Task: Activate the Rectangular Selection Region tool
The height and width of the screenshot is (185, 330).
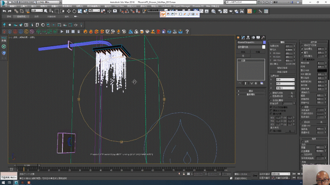Action: point(57,11)
